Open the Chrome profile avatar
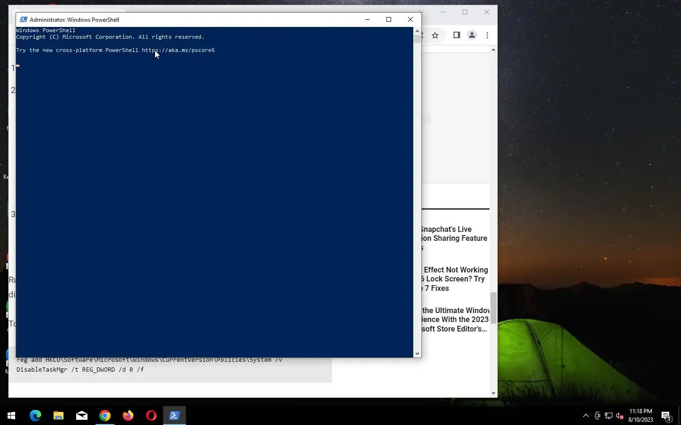Screen dimensions: 681x425 coord(472,35)
